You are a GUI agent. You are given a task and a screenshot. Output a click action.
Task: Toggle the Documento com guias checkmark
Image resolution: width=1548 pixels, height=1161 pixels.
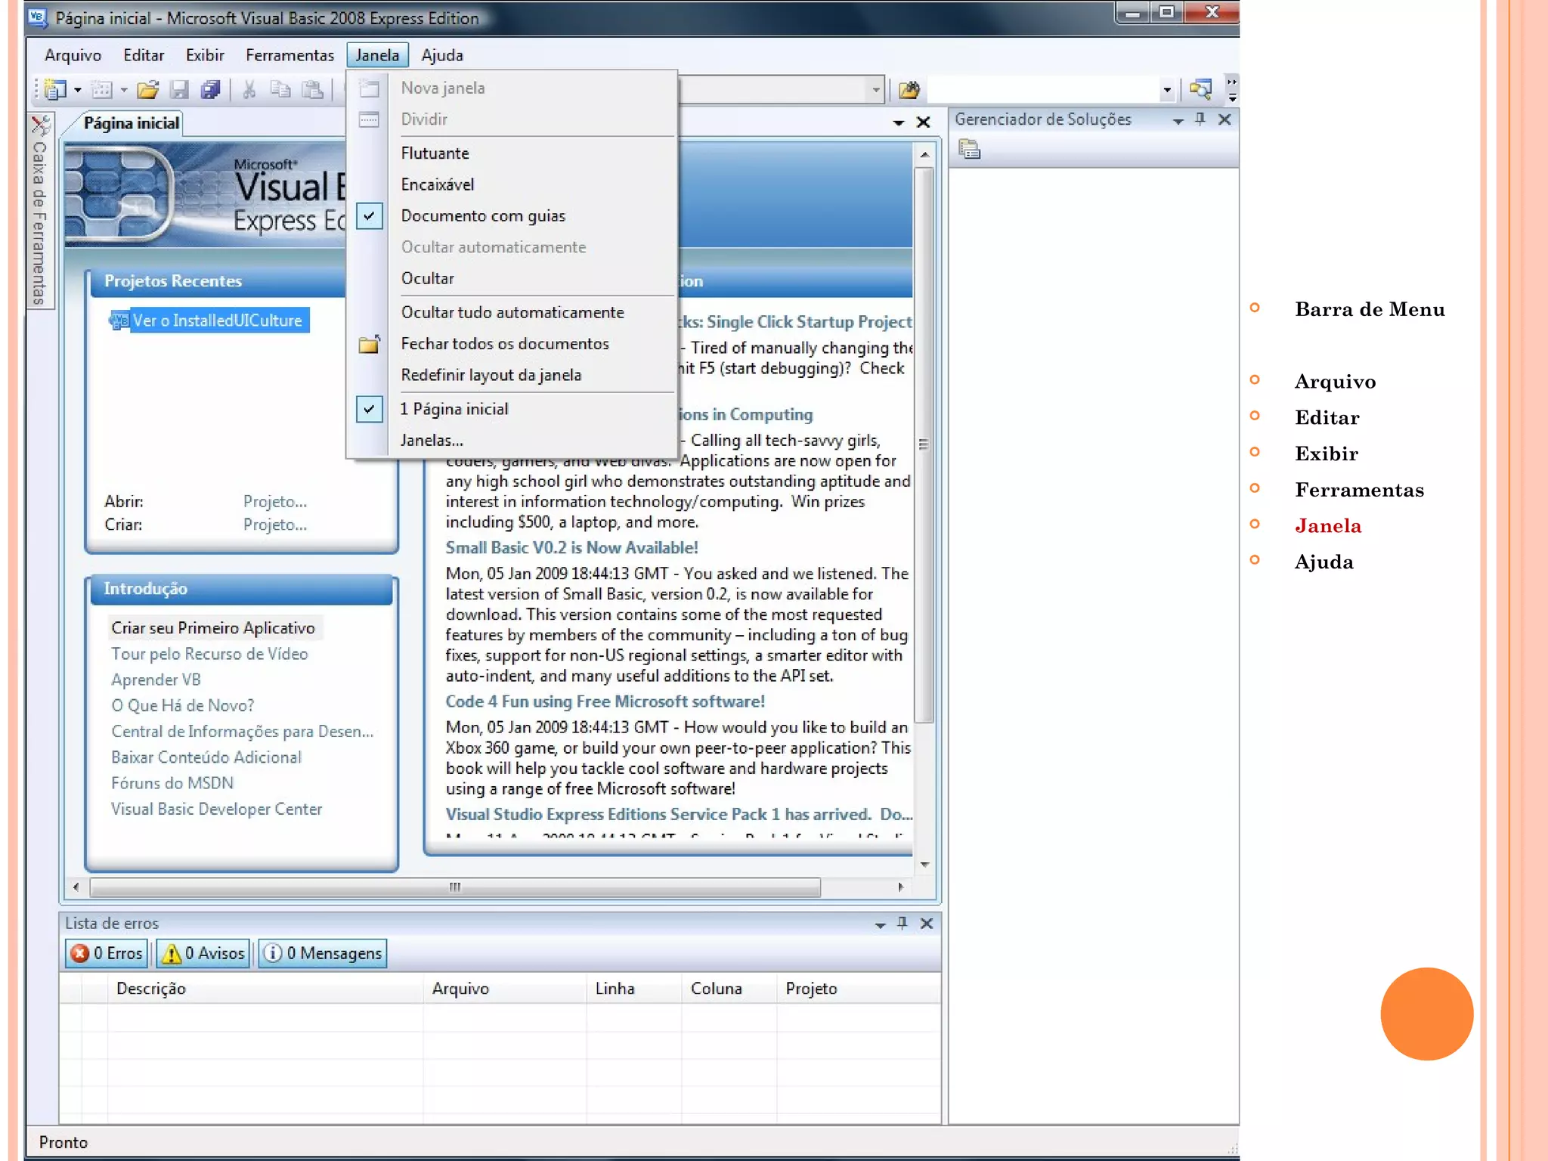pos(369,216)
